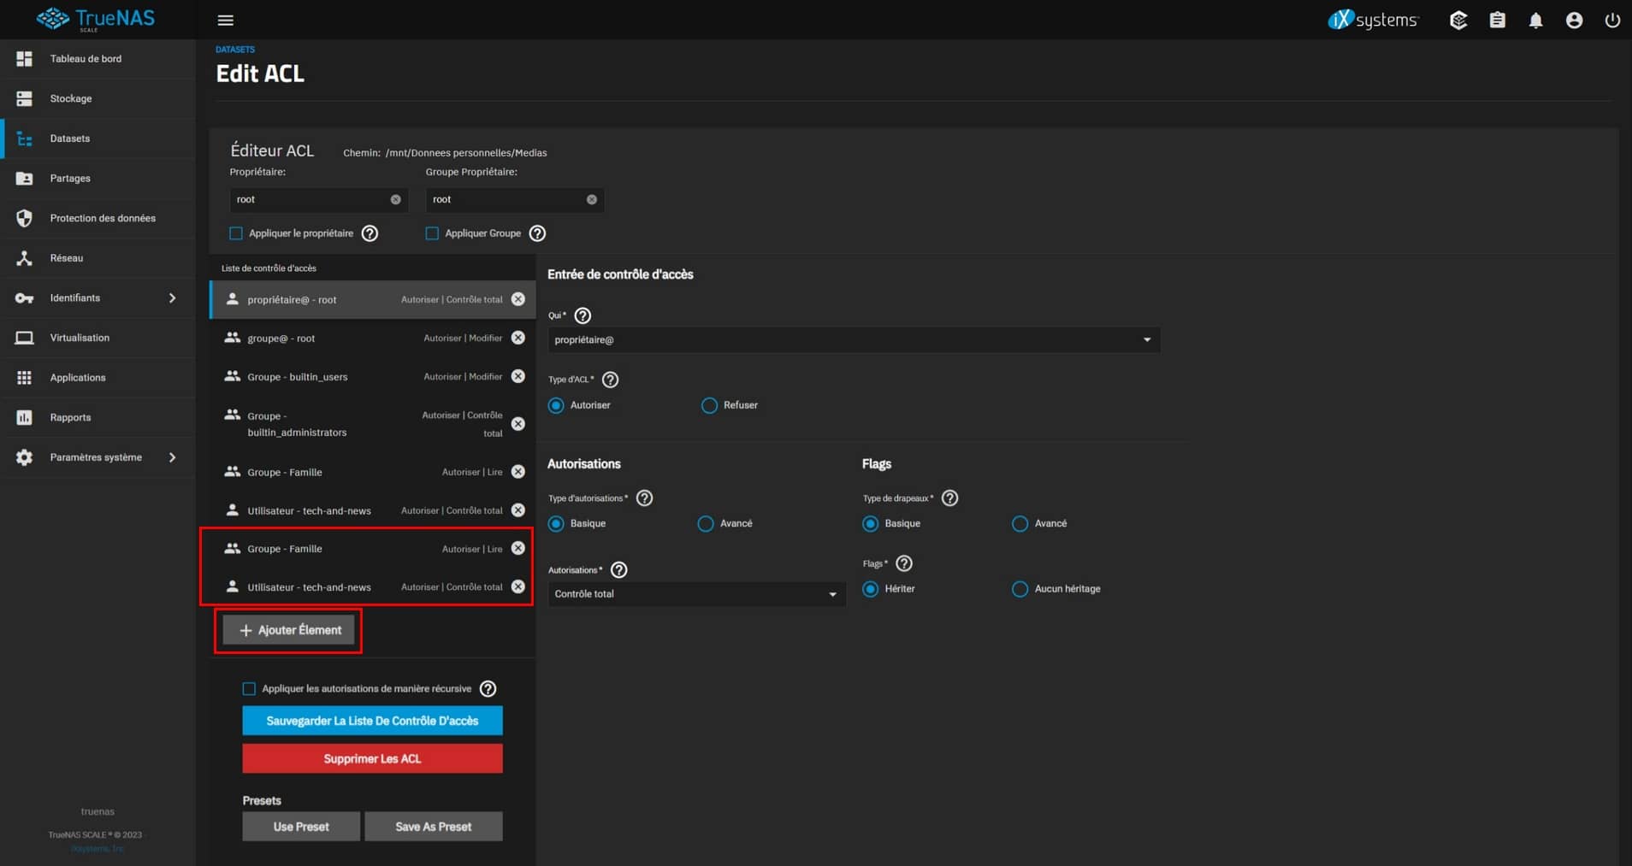The width and height of the screenshot is (1632, 866).
Task: Open the user account icon
Action: point(1574,21)
